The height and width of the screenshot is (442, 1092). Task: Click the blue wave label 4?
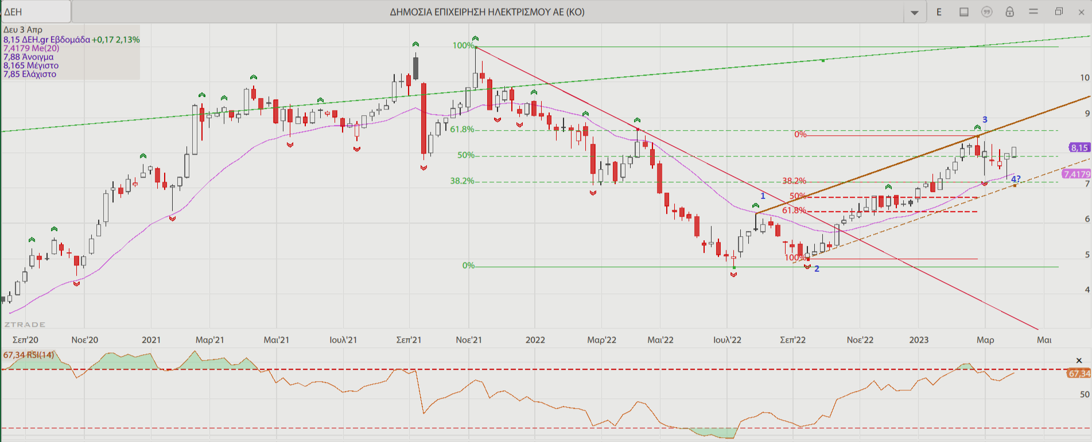[1016, 179]
